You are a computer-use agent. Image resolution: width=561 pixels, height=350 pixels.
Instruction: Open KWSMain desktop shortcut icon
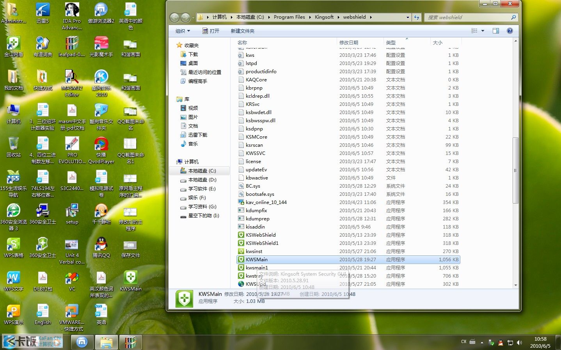pos(130,281)
